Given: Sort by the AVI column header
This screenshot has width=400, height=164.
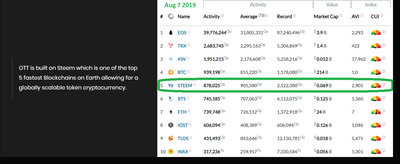Looking at the screenshot, I should click(355, 17).
